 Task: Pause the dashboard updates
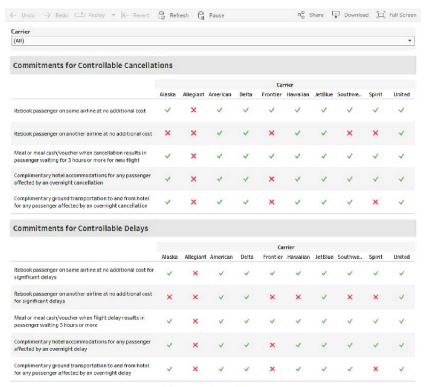tap(211, 15)
